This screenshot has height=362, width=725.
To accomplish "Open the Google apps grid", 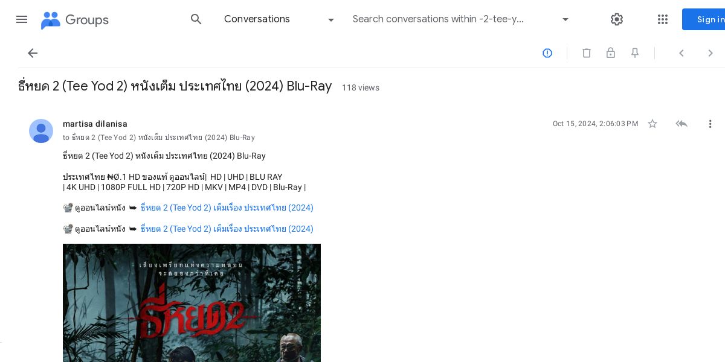I will click(663, 19).
